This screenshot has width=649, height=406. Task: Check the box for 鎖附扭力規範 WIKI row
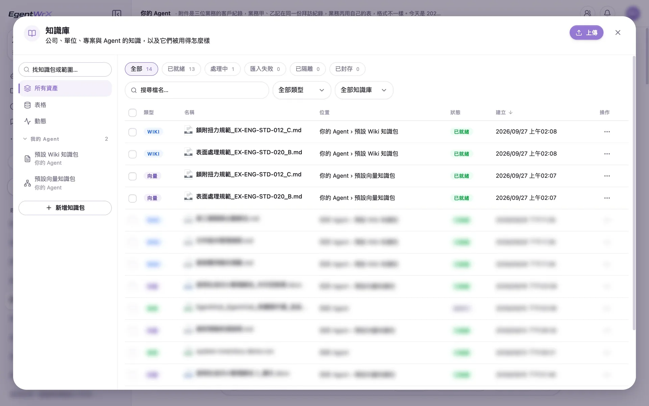pyautogui.click(x=133, y=132)
